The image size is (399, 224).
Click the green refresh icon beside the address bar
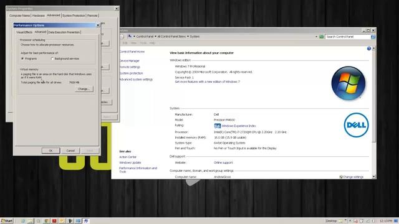[x=322, y=37]
